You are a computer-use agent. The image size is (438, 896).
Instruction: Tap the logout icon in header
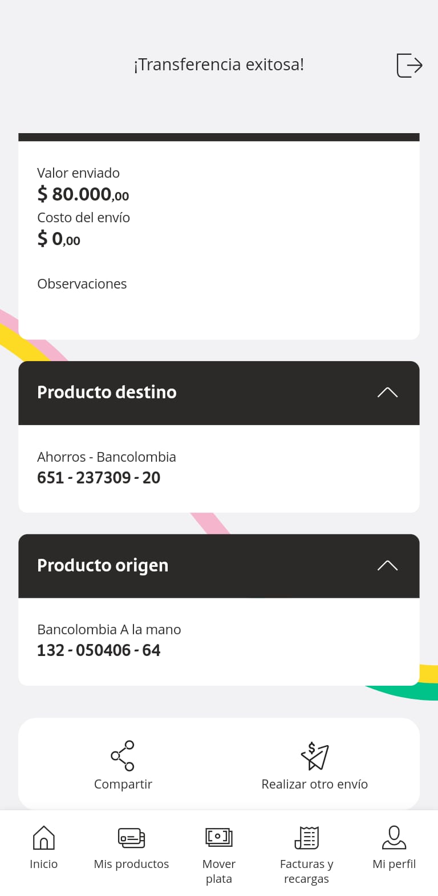(409, 65)
